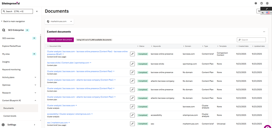Viewport: 272px width, 128px height.
Task: Edit the lacrosse sticks content plan
Action: [132, 64]
